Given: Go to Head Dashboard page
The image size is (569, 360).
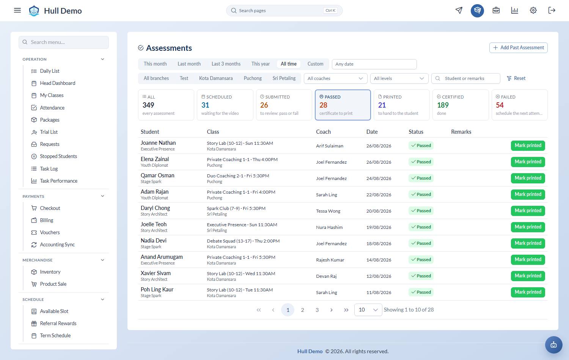Looking at the screenshot, I should [x=58, y=83].
